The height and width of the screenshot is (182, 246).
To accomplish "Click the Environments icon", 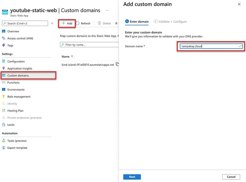I will pyautogui.click(x=4, y=89).
